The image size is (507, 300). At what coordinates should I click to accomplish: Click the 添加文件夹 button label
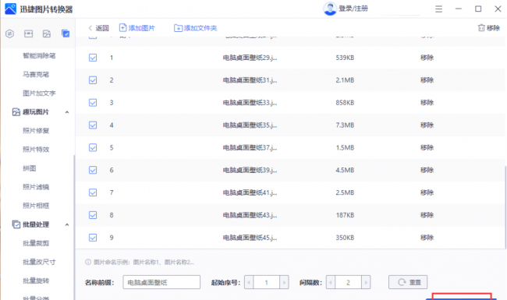(200, 28)
